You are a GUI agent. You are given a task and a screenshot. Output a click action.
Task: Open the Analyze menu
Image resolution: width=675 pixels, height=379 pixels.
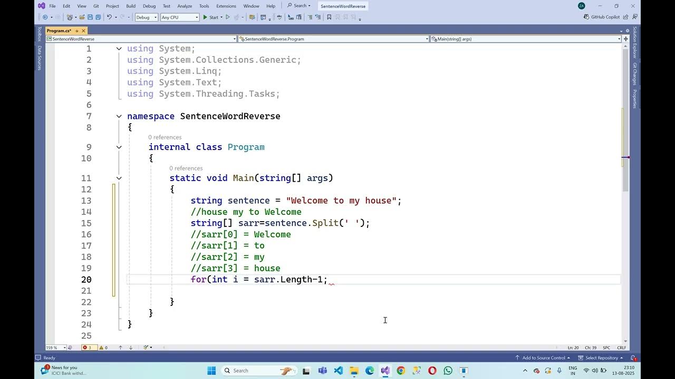tap(185, 6)
